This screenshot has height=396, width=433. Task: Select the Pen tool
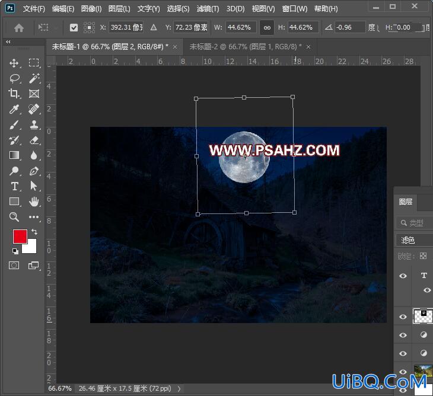[34, 171]
